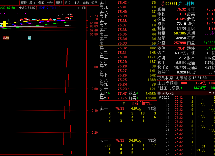Click the 涨榜 badge on the chart
The height and width of the screenshot is (156, 215).
6,38
